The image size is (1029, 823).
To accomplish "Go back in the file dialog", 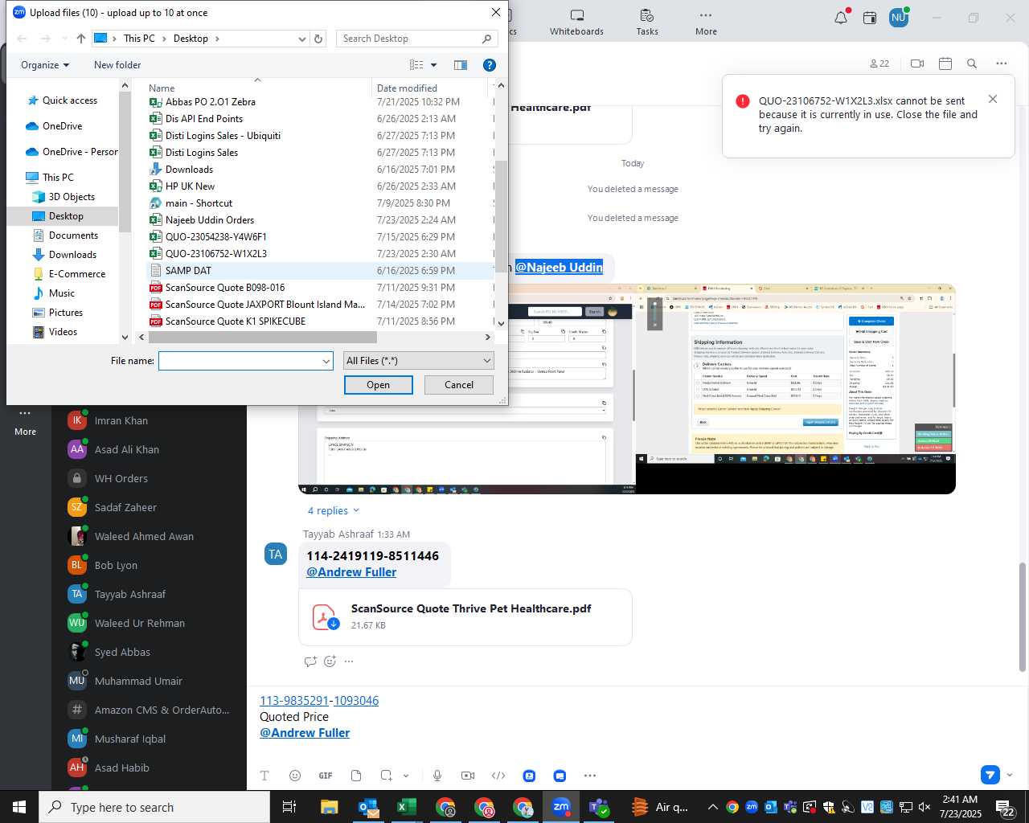I will [23, 39].
